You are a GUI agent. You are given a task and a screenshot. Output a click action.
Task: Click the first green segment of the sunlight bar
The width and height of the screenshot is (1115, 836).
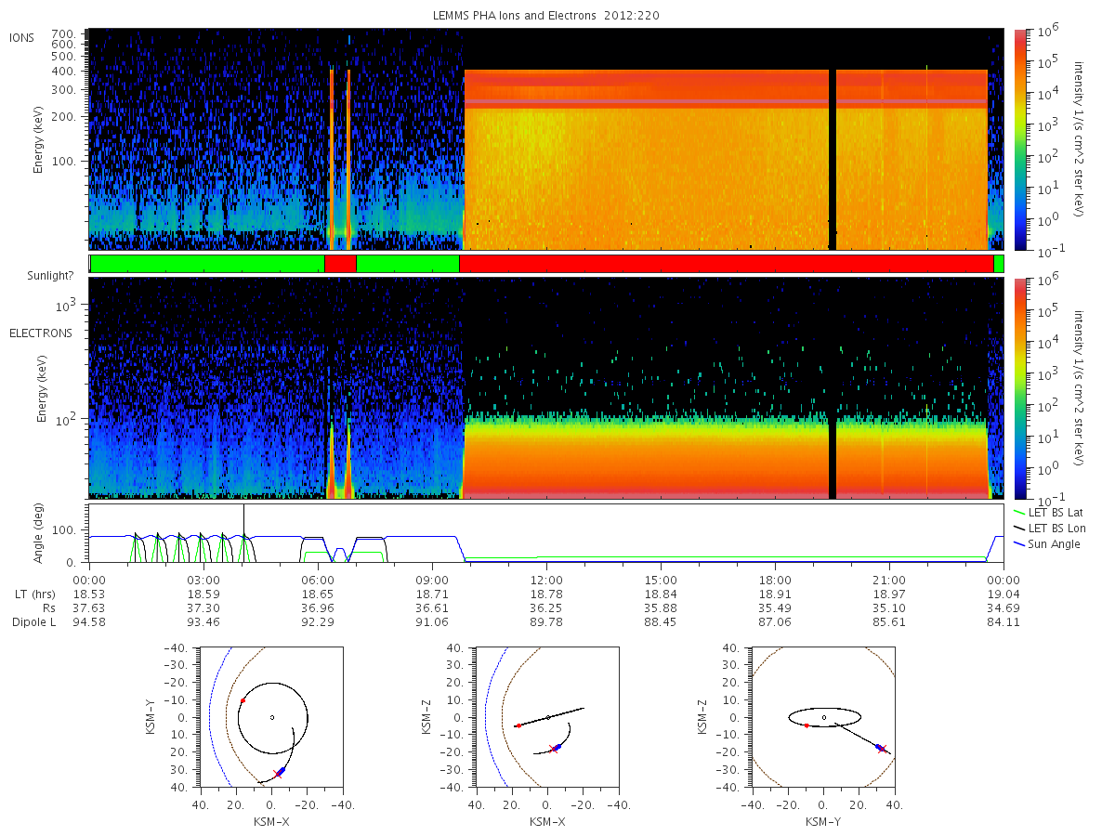pos(207,264)
